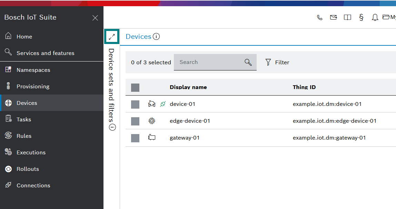Image resolution: width=396 pixels, height=209 pixels.
Task: Open Connections in the sidebar
Action: pyautogui.click(x=52, y=185)
